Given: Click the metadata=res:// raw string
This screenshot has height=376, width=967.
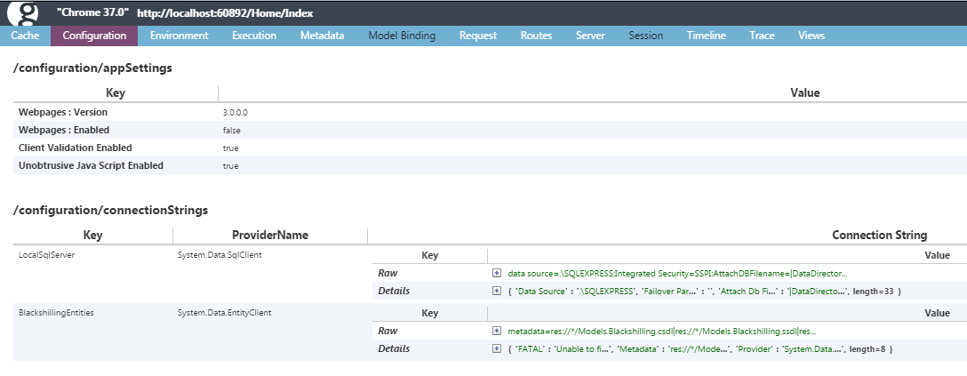Looking at the screenshot, I should point(662,331).
